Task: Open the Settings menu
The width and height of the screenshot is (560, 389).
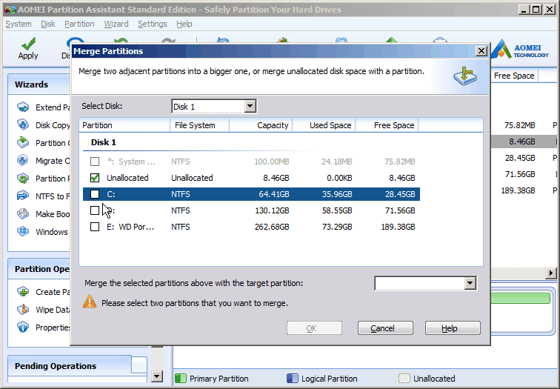Action: pyautogui.click(x=153, y=24)
